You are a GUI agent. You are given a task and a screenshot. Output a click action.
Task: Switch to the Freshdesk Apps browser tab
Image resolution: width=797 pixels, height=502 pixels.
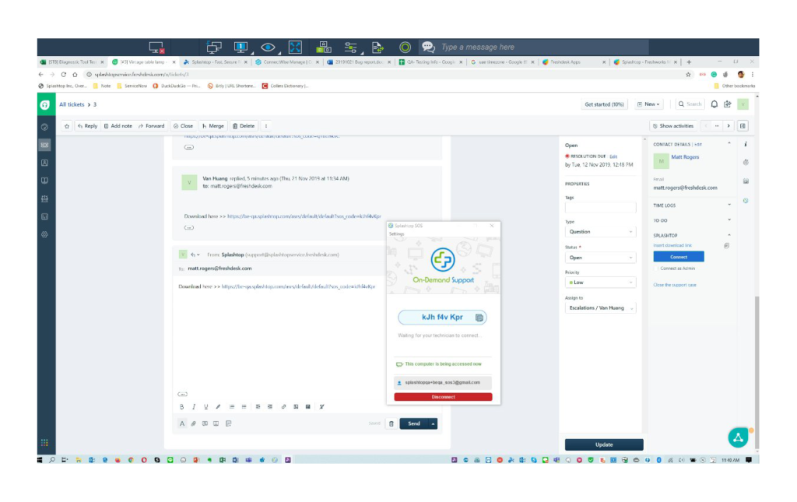574,62
